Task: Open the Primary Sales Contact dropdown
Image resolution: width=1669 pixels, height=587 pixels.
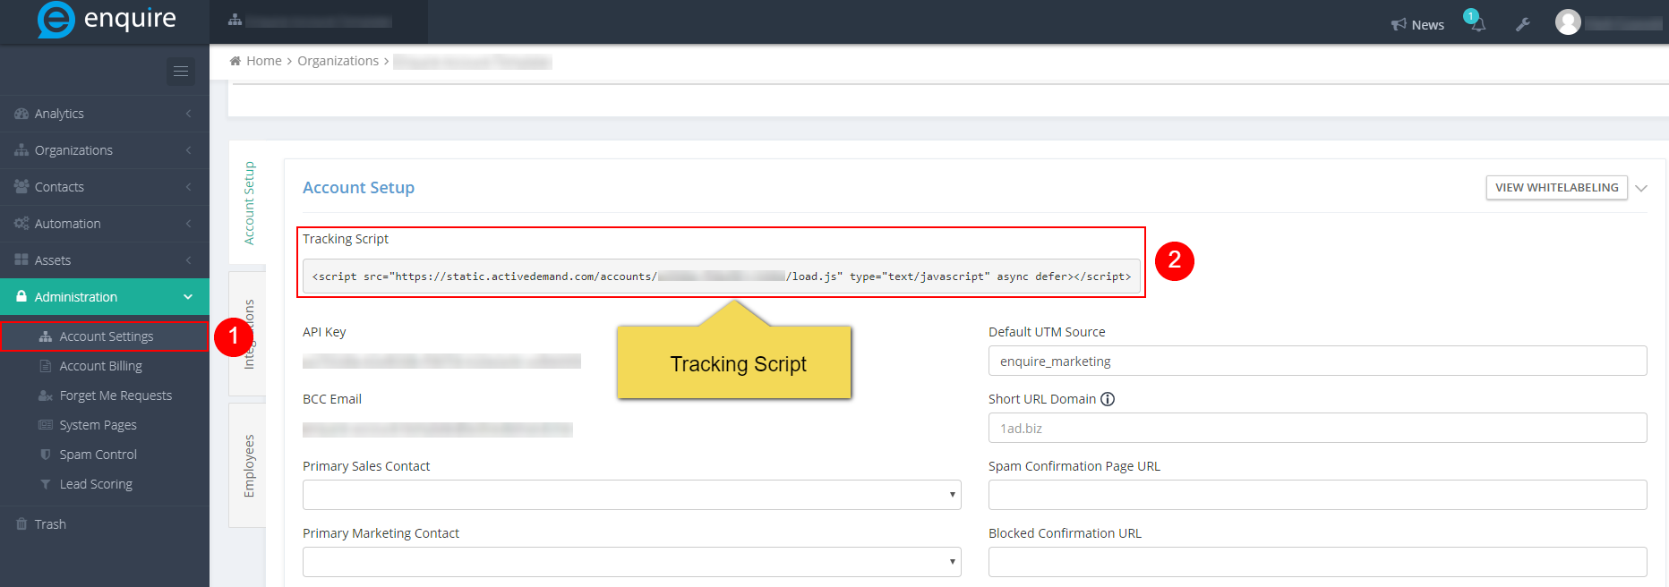Action: (x=632, y=495)
